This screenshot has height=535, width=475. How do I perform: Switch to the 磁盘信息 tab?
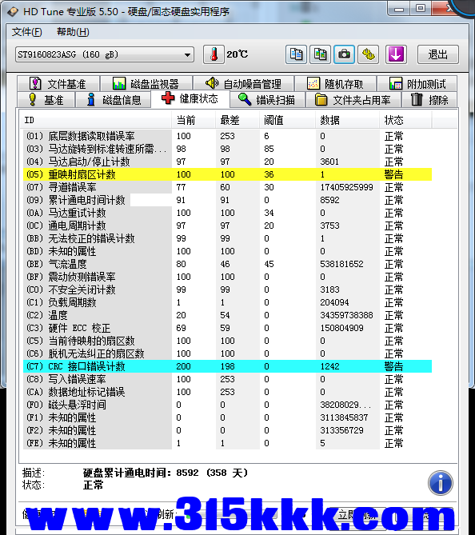pyautogui.click(x=114, y=100)
